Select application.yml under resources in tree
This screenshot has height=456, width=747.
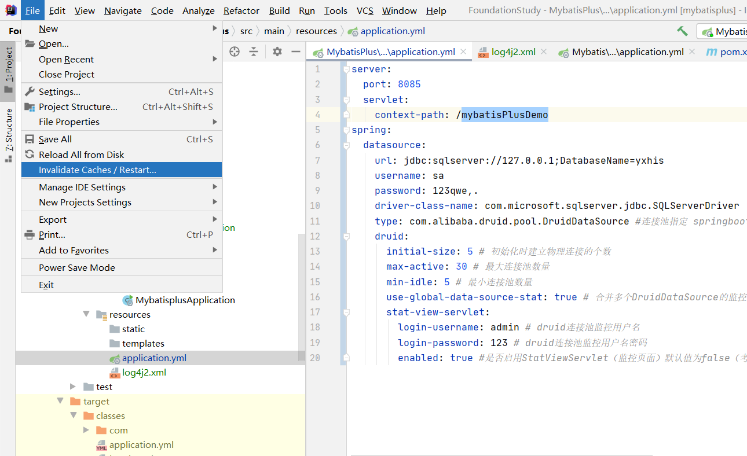(x=154, y=358)
